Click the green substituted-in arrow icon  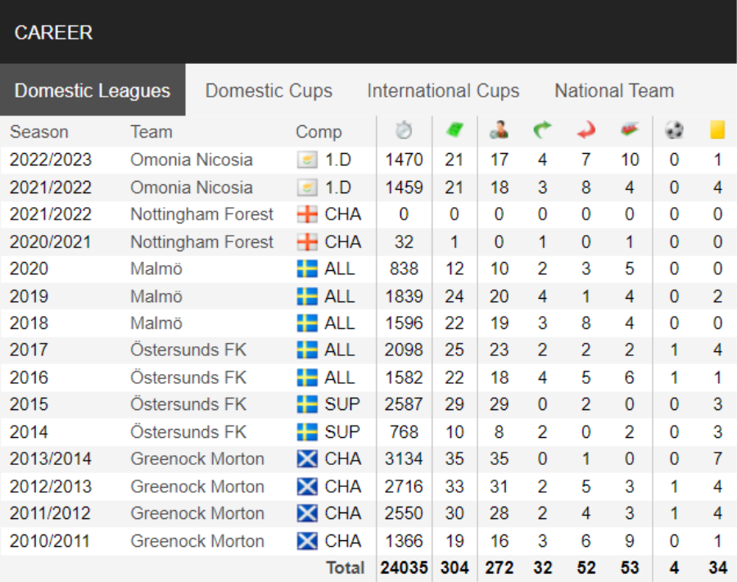click(x=542, y=131)
